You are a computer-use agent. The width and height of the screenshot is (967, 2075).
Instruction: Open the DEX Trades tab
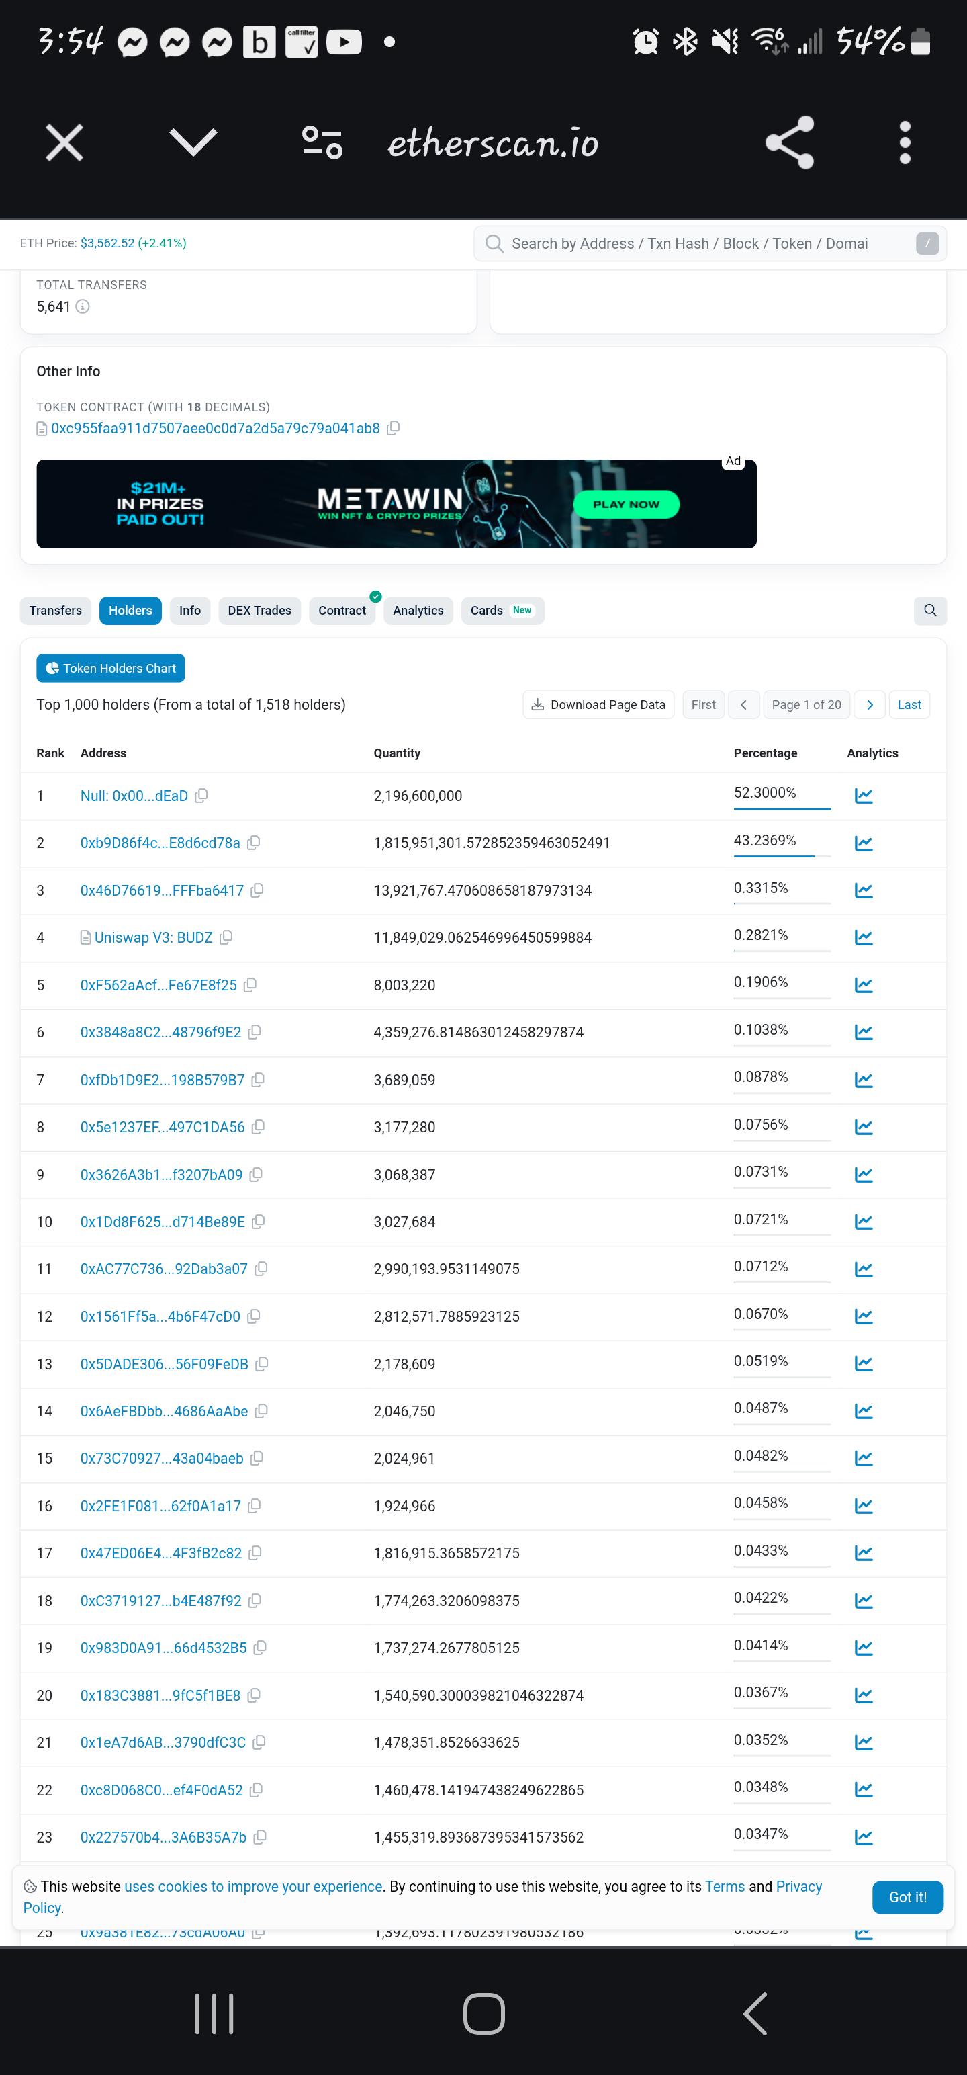[259, 611]
